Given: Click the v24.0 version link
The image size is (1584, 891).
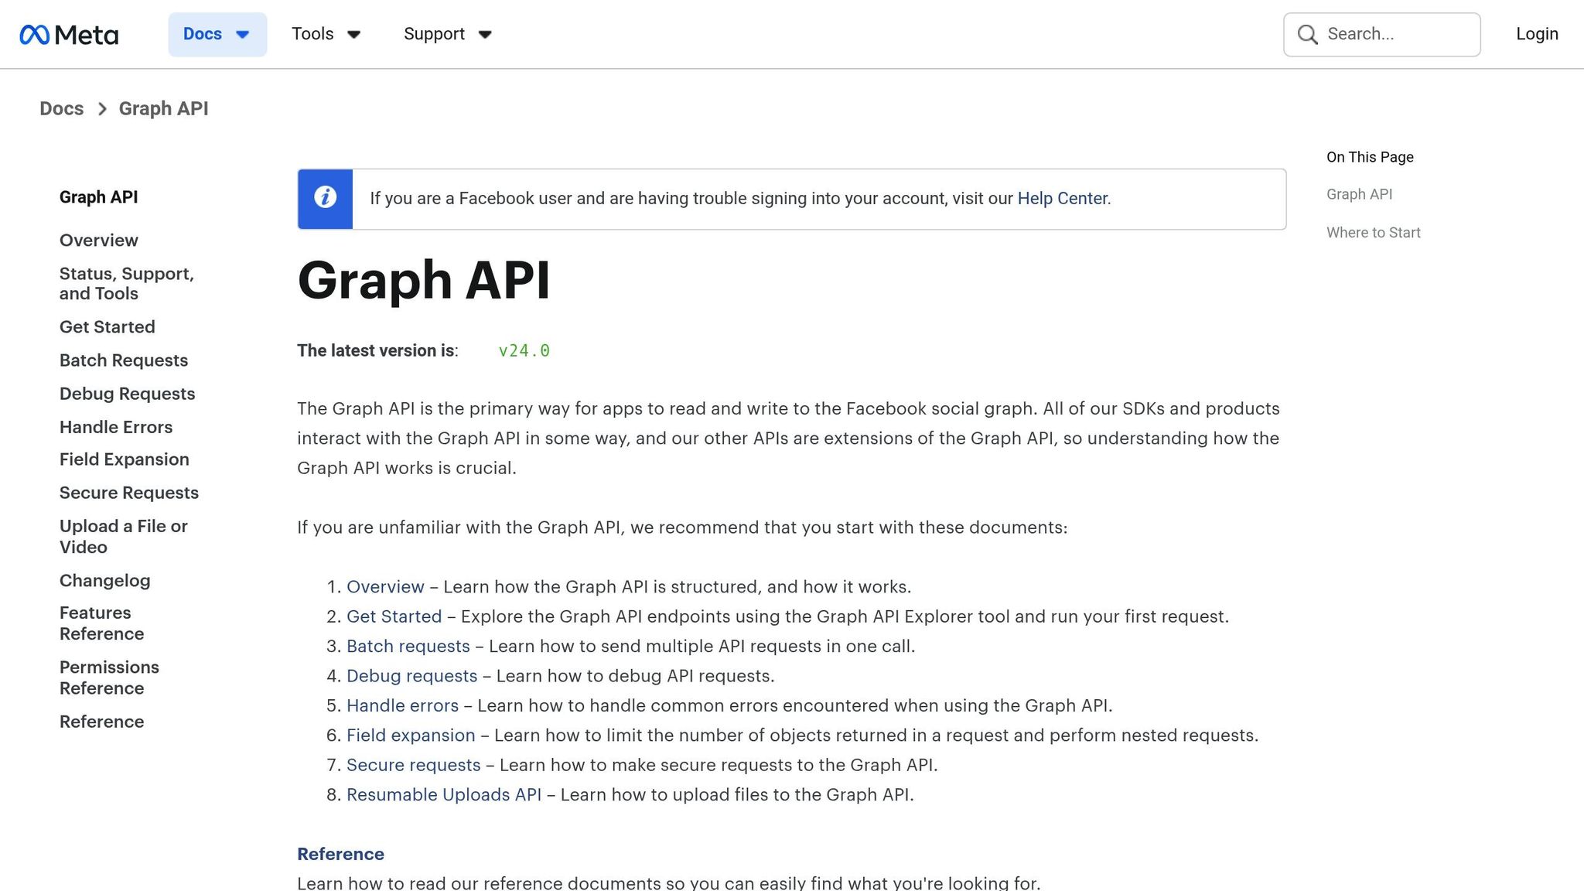Looking at the screenshot, I should (524, 350).
